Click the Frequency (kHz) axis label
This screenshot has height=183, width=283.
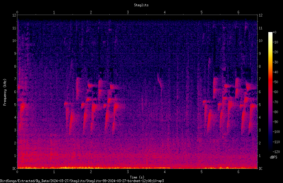click(5, 92)
